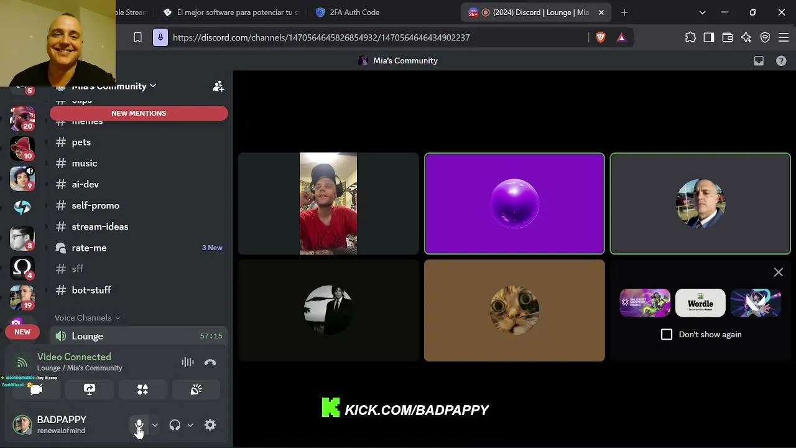The height and width of the screenshot is (448, 796).
Task: Open the server with 8 notifications
Action: pyautogui.click(x=22, y=237)
